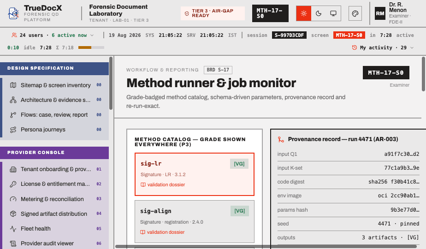This screenshot has width=426, height=249.
Task: Open the color palette picker
Action: pyautogui.click(x=355, y=13)
